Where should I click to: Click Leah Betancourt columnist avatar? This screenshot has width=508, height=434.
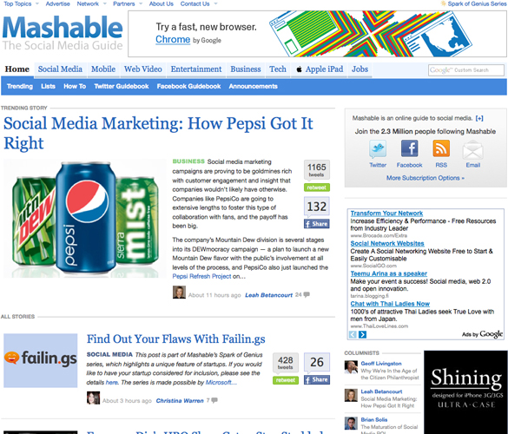pos(351,395)
